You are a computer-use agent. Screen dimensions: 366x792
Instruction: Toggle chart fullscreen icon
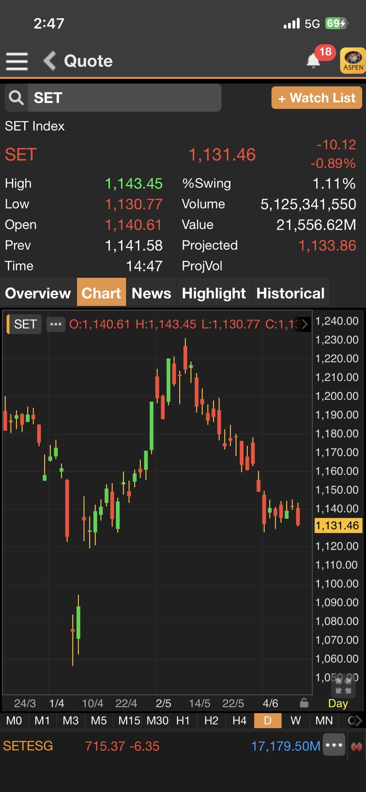[343, 687]
